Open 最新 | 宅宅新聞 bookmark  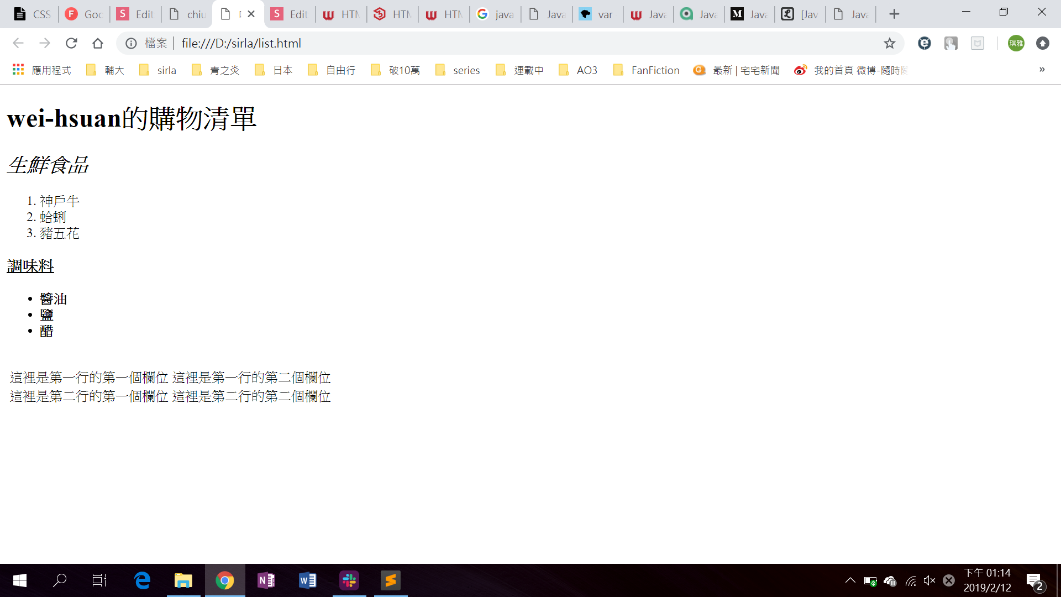pos(737,70)
